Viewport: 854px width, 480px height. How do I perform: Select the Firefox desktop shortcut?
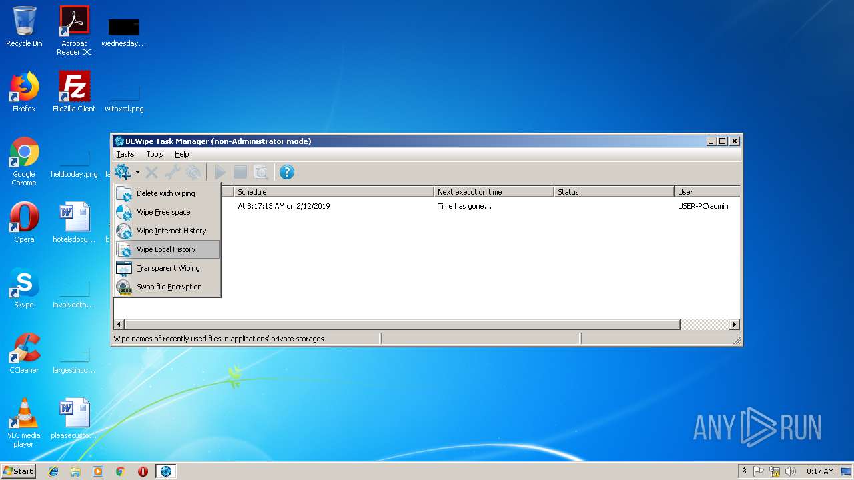coord(24,92)
